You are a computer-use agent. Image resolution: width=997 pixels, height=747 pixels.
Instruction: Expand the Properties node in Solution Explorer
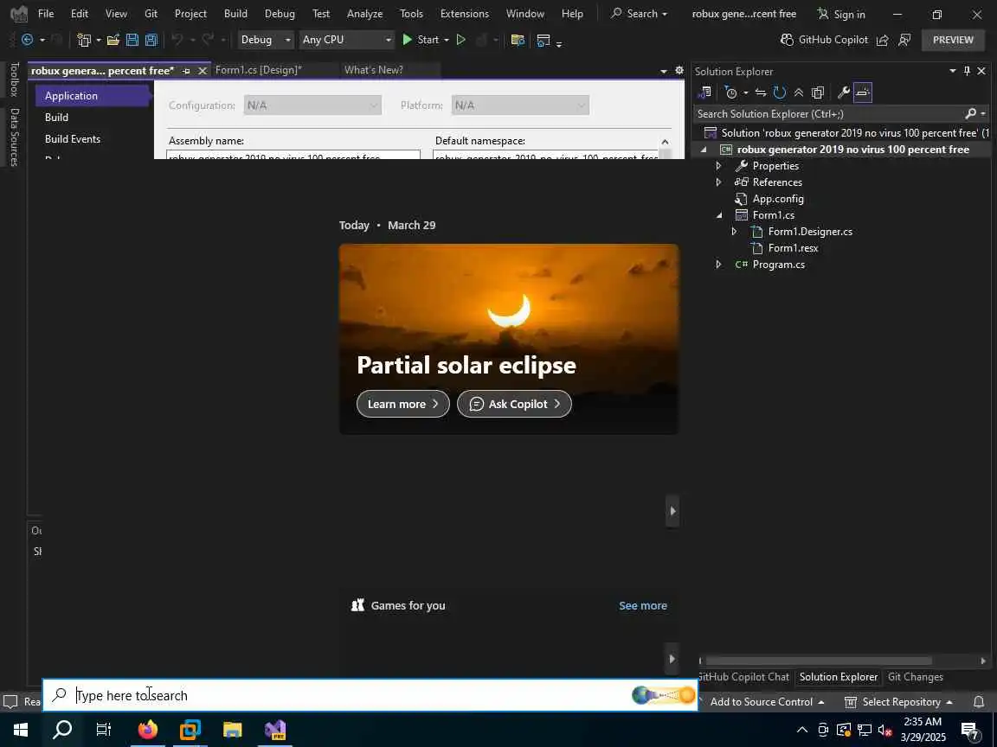[x=718, y=166]
